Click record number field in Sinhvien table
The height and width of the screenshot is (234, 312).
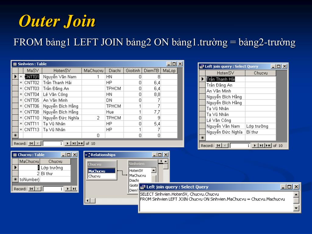53,144
